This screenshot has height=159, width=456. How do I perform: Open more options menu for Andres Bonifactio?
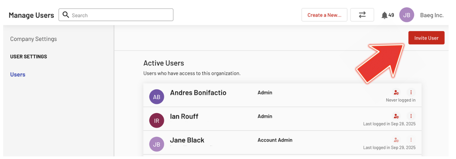pos(411,92)
